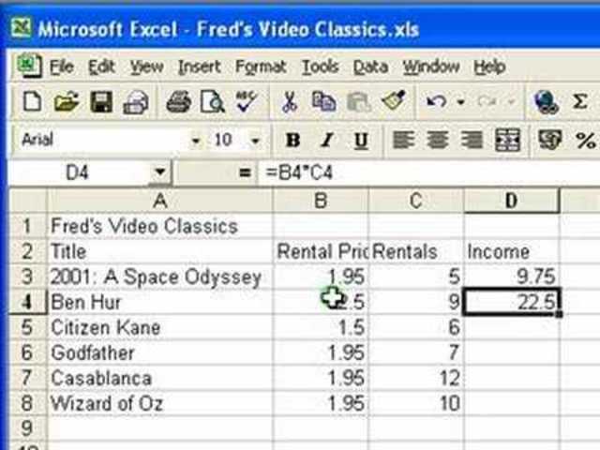This screenshot has height=450, width=600.
Task: Click the Excel document icon left of File
Action: click(29, 66)
